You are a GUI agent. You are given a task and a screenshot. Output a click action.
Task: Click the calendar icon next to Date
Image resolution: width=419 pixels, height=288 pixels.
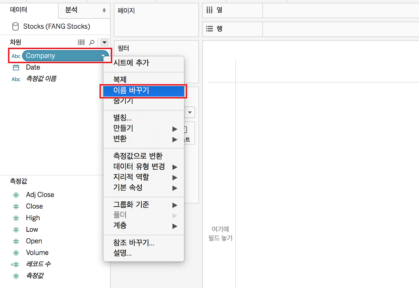pos(16,67)
